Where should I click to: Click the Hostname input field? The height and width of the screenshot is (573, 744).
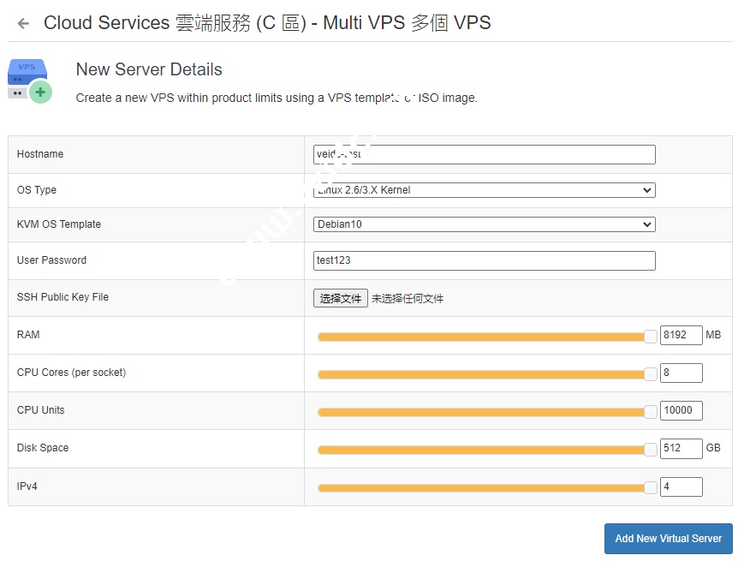tap(484, 154)
